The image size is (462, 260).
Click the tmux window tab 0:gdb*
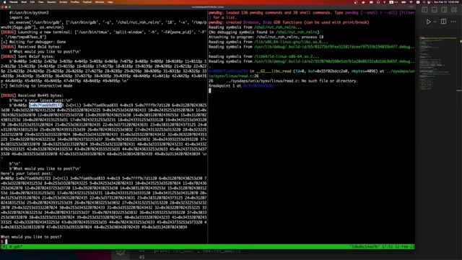(x=15, y=246)
